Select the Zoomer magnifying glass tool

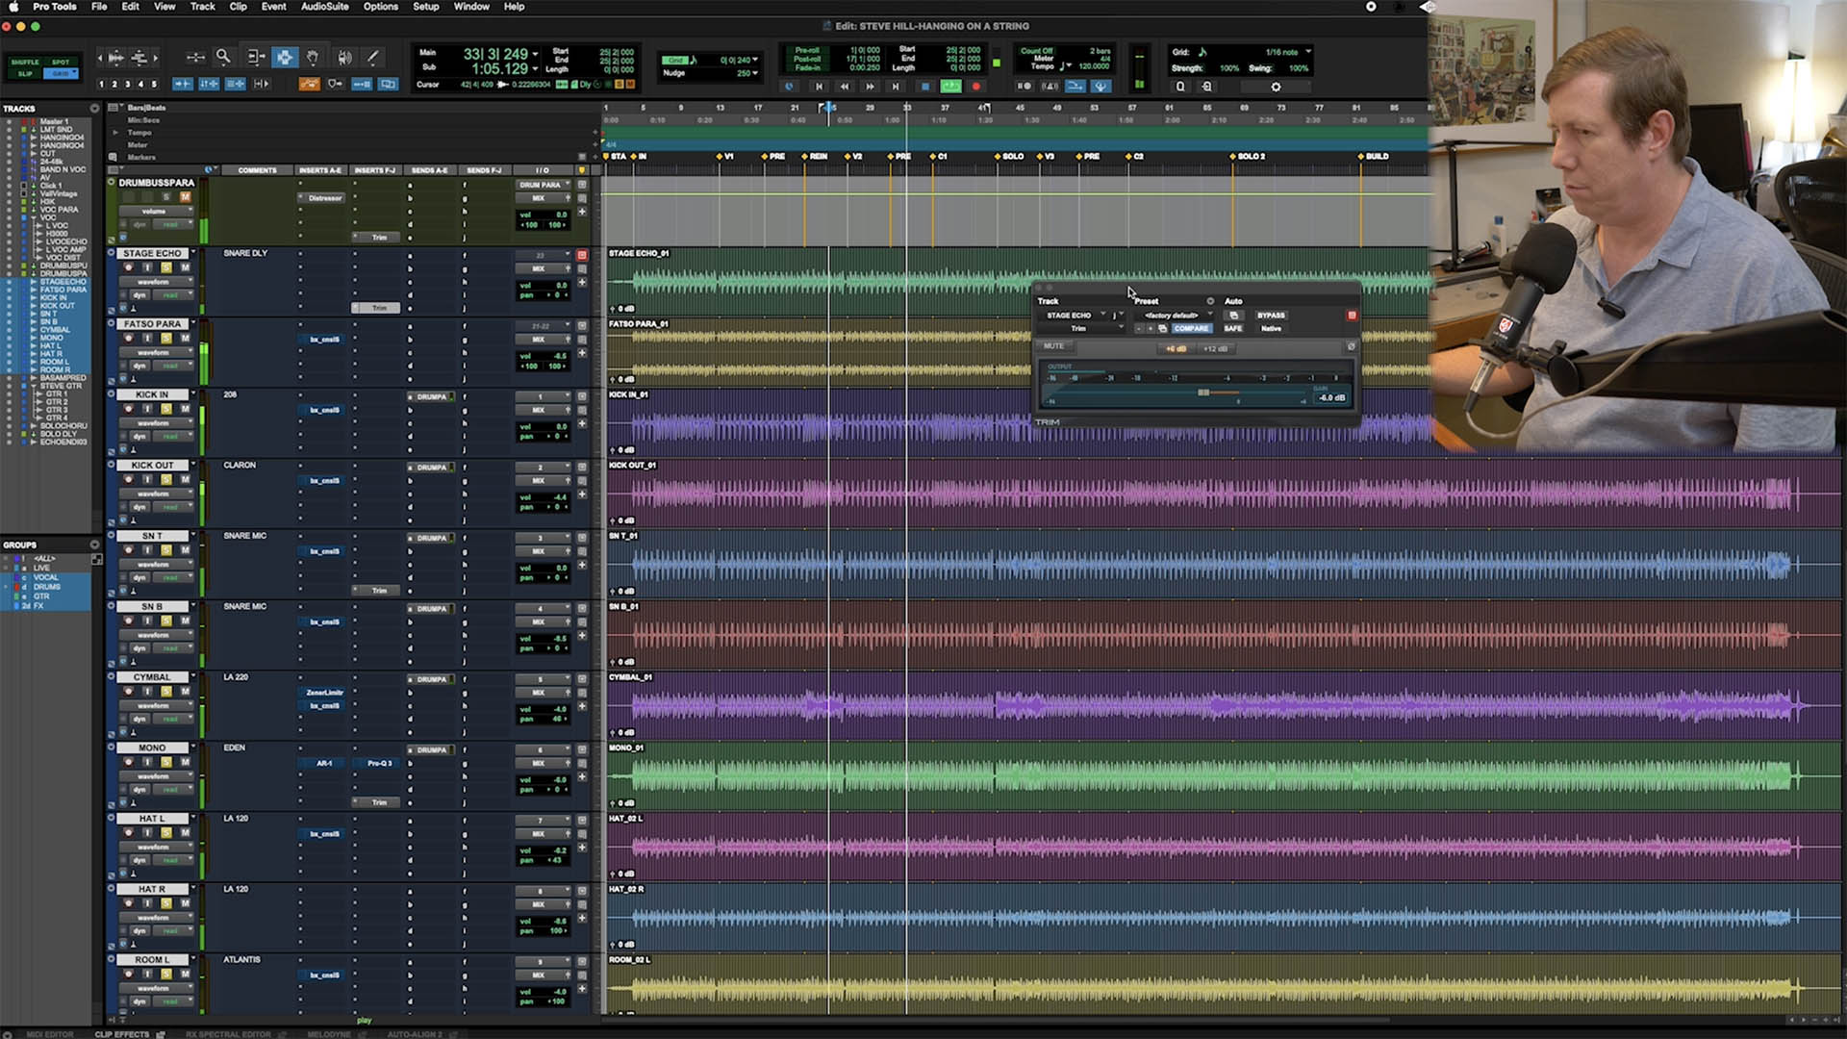click(223, 58)
